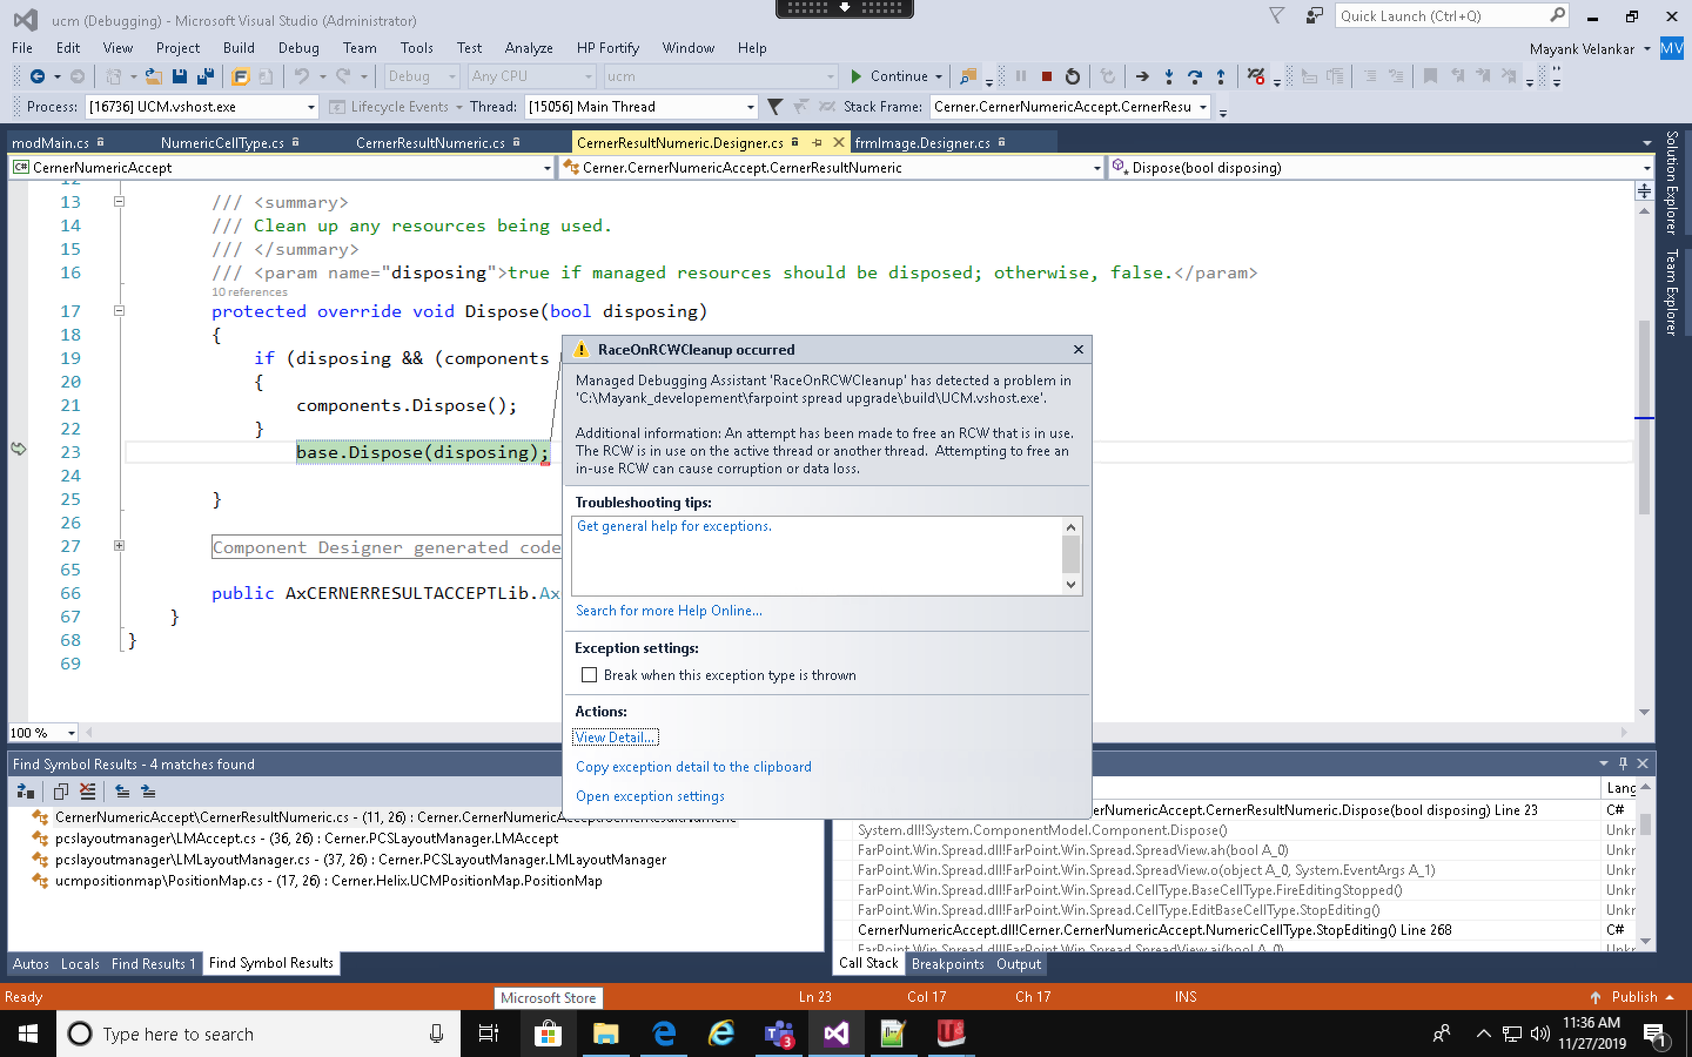The height and width of the screenshot is (1057, 1692).
Task: Click the pin icon on CernerResultNumeric.Designer.cs tab
Action: pyautogui.click(x=817, y=143)
